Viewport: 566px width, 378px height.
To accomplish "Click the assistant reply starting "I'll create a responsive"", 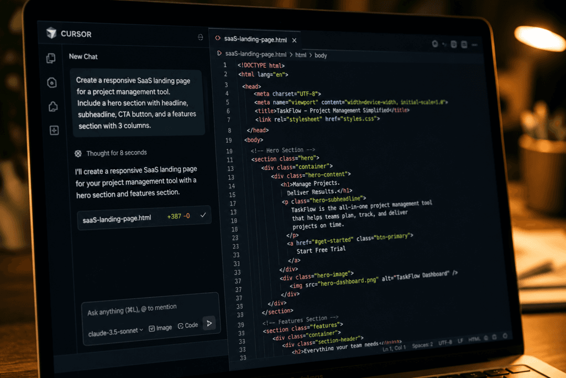I will 137,182.
